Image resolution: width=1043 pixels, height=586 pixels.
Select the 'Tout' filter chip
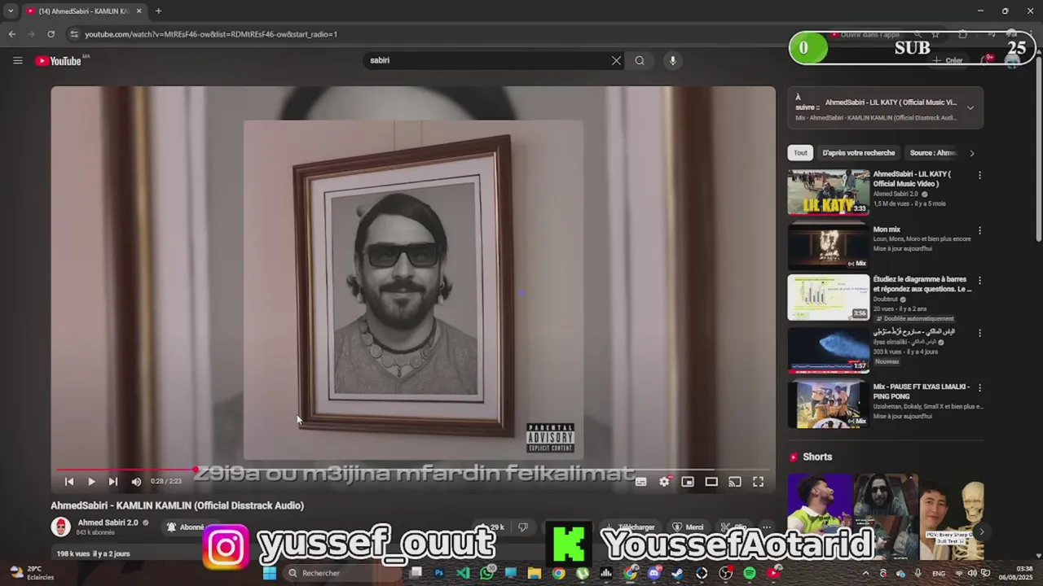[x=800, y=153]
